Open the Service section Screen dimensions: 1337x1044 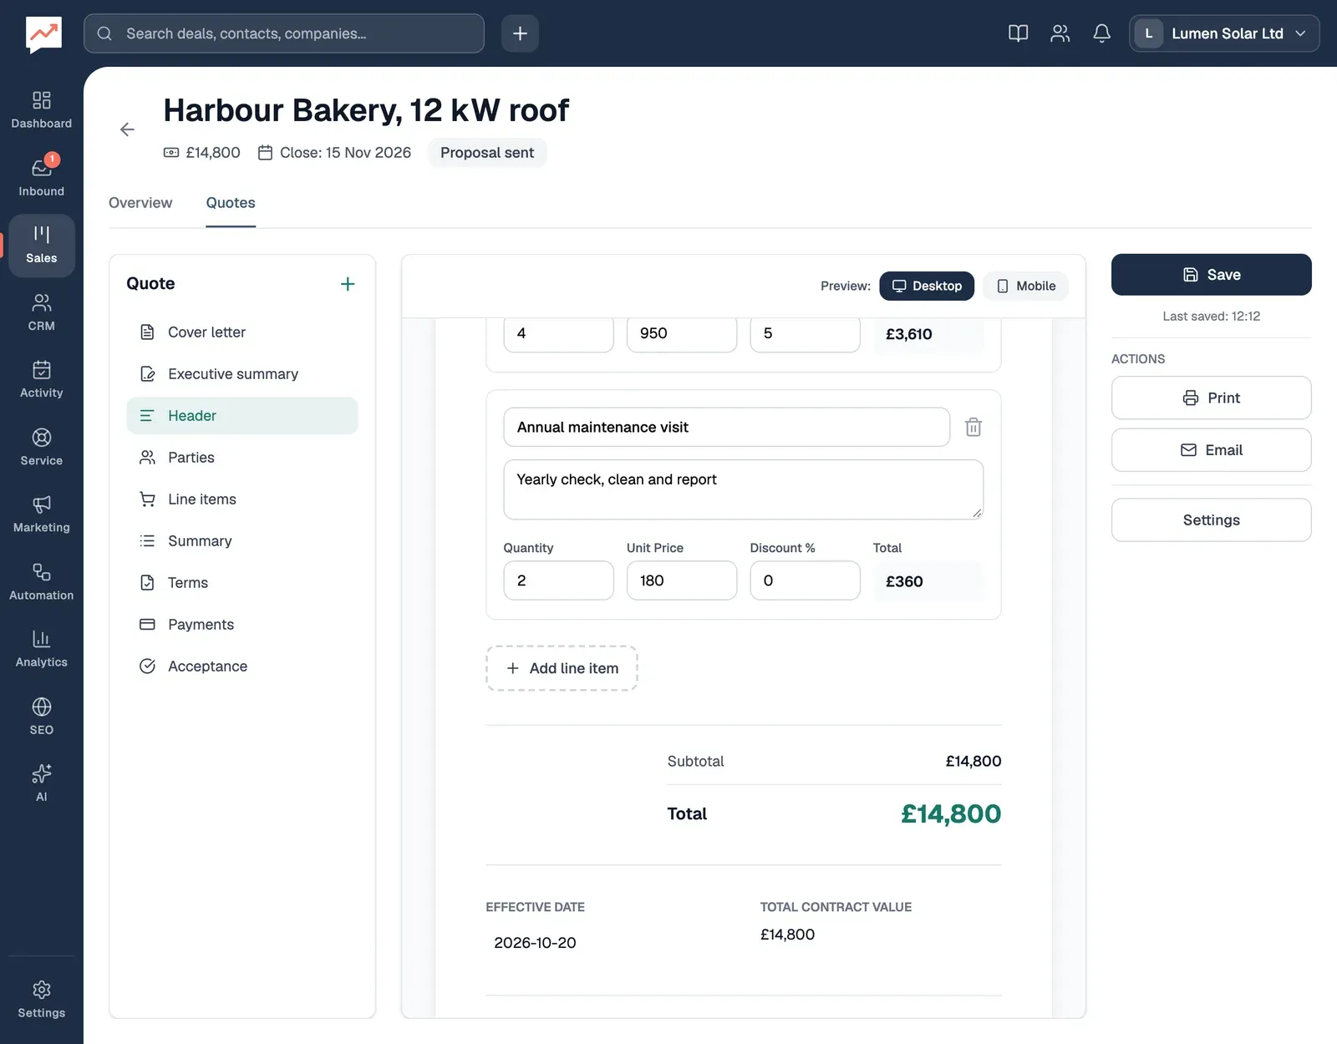[x=41, y=447]
